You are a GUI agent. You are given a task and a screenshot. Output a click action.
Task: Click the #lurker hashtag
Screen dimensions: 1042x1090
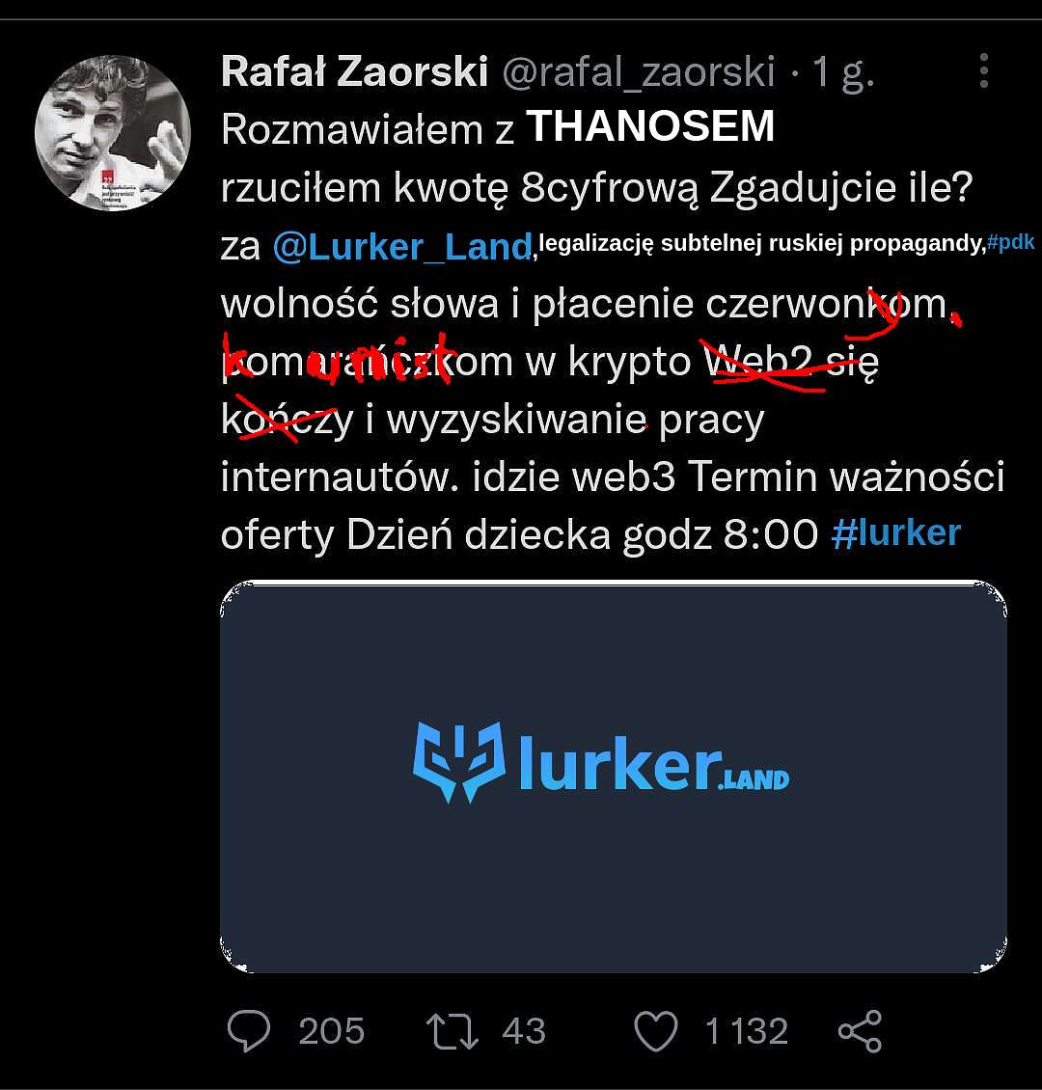(x=896, y=533)
